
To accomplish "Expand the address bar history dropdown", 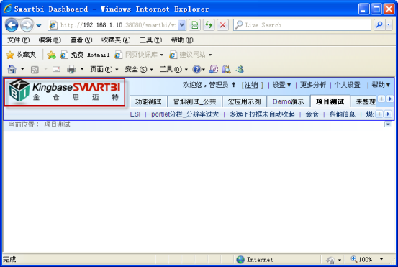I will [182, 25].
